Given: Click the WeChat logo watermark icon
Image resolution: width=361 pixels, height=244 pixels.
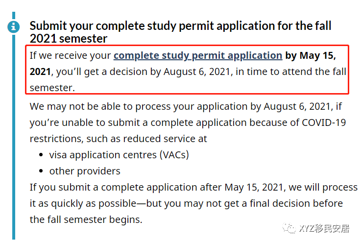Looking at the screenshot, I should [x=289, y=228].
